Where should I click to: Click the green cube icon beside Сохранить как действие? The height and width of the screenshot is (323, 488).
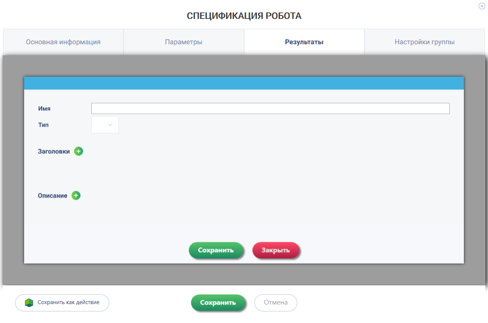pyautogui.click(x=29, y=302)
